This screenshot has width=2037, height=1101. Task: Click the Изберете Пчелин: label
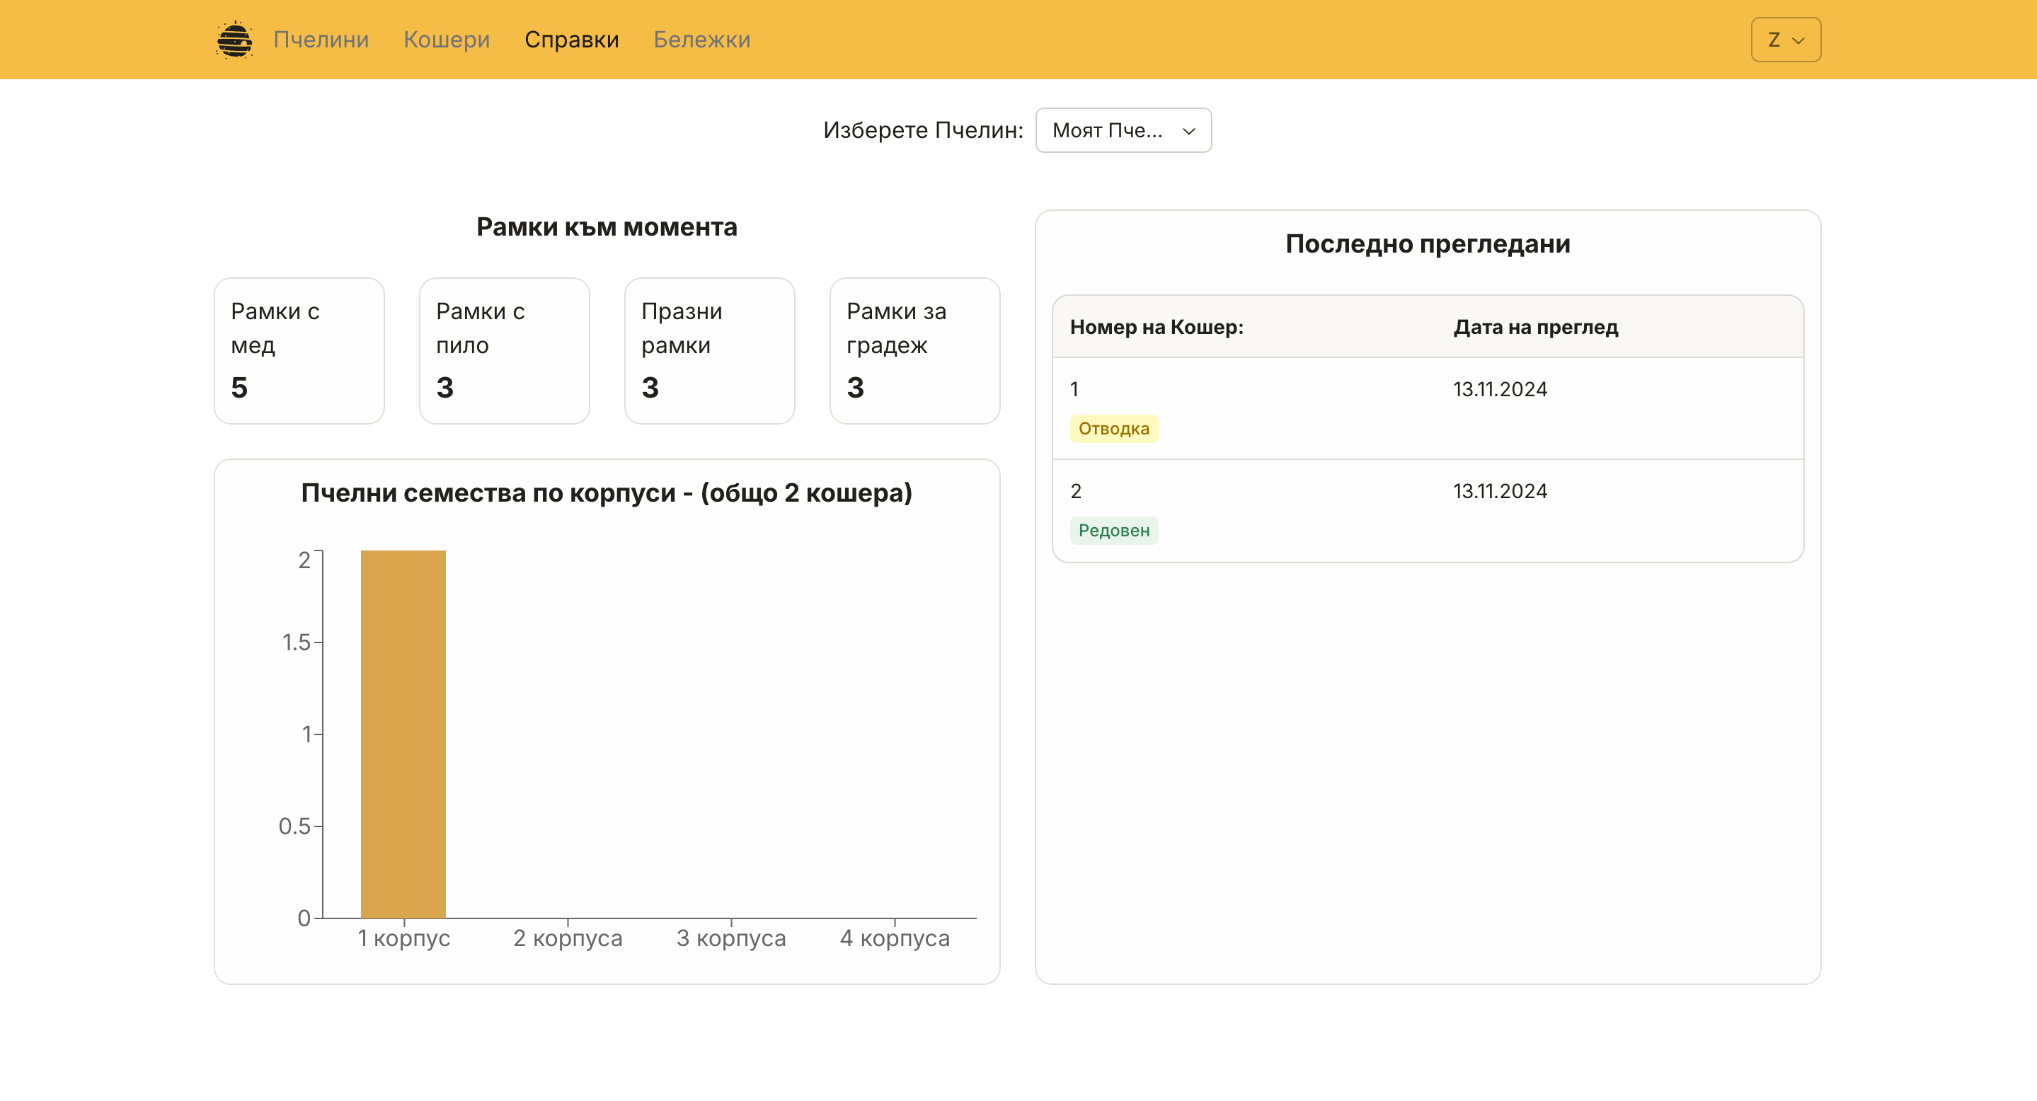click(x=923, y=130)
